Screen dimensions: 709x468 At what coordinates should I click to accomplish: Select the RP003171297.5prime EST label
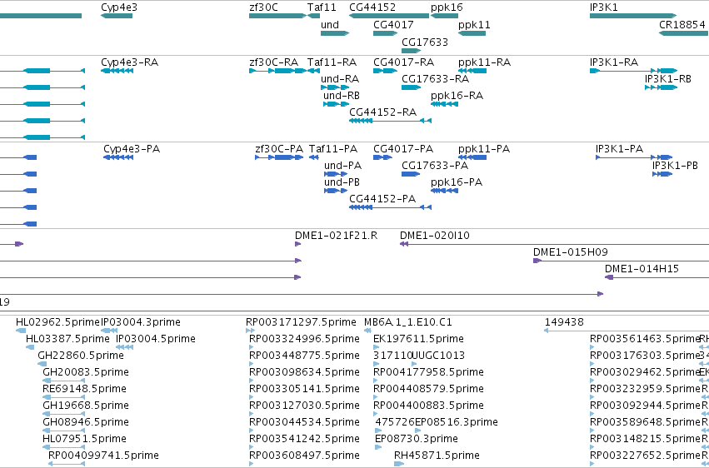point(301,322)
